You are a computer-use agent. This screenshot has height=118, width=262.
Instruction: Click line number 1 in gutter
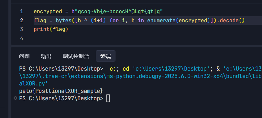tap(21, 12)
